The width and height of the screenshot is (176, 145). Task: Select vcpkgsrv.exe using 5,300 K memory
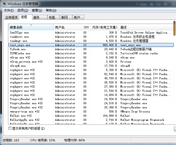click(x=91, y=70)
